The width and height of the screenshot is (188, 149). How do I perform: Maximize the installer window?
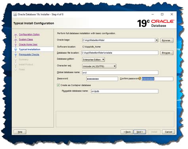pyautogui.click(x=162, y=14)
